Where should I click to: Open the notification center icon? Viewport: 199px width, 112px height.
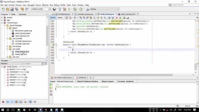(x=195, y=110)
